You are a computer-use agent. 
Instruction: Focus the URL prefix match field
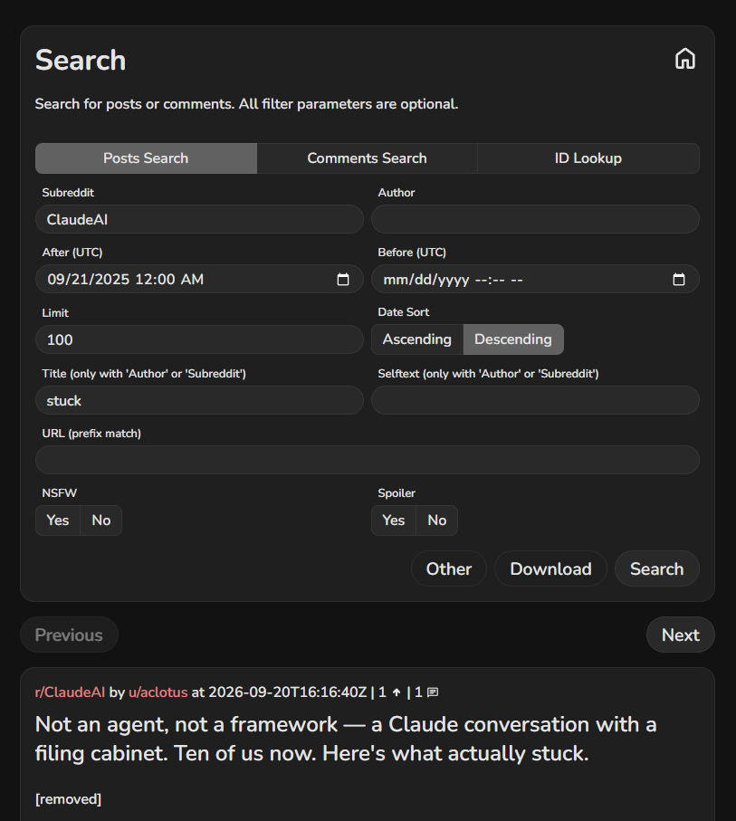point(368,460)
